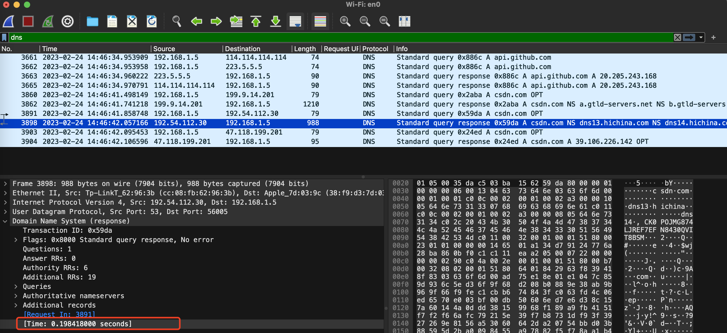
Task: Follow Request In: 3891 link
Action: point(59,314)
